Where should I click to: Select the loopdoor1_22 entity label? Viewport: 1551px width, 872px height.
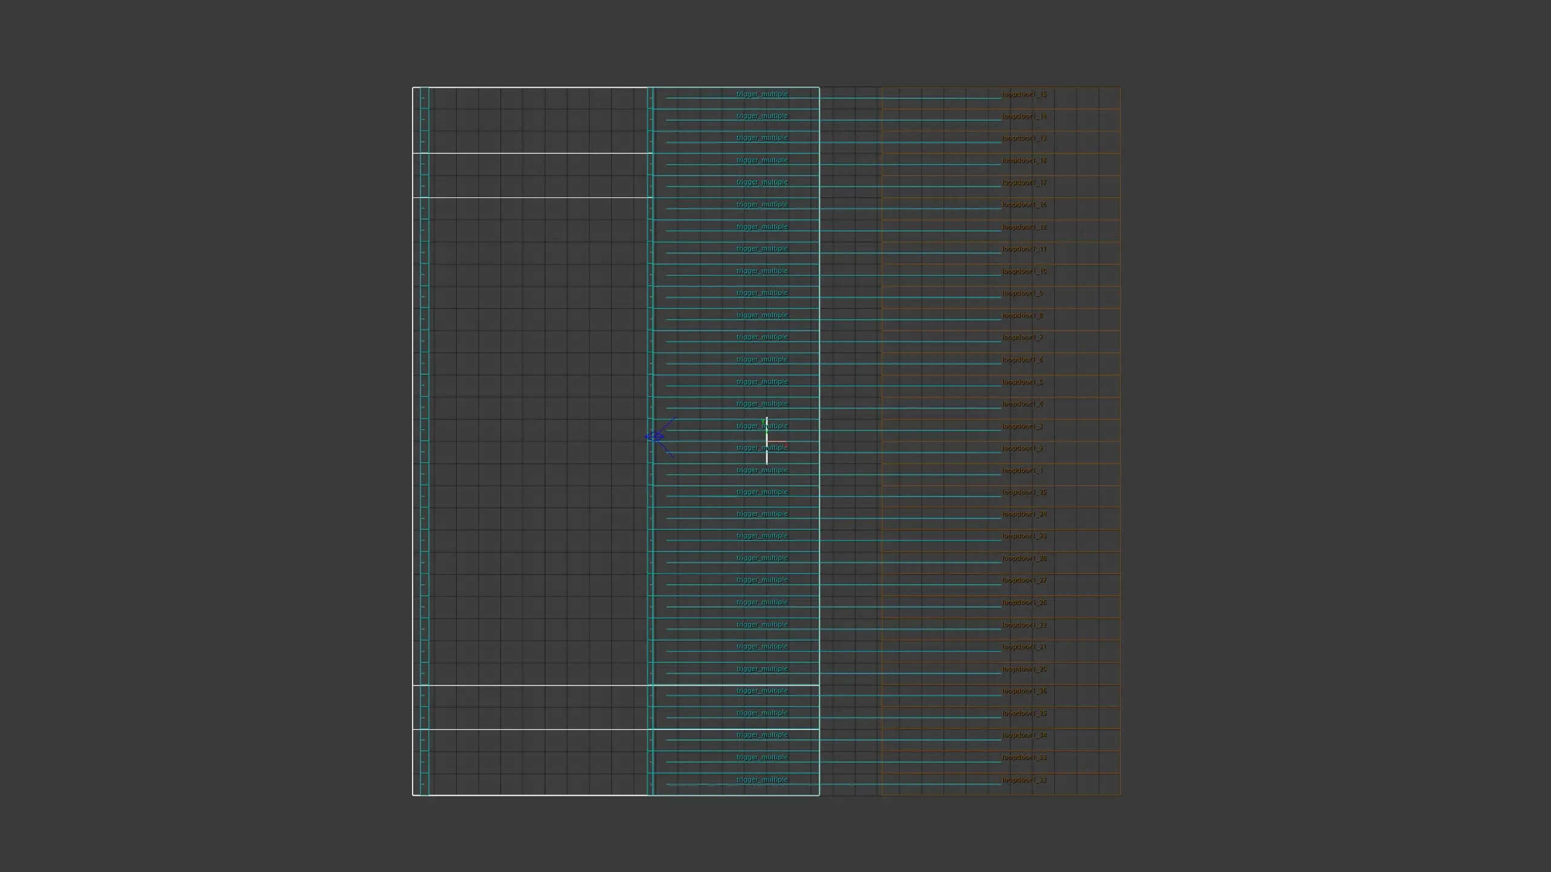[1024, 625]
